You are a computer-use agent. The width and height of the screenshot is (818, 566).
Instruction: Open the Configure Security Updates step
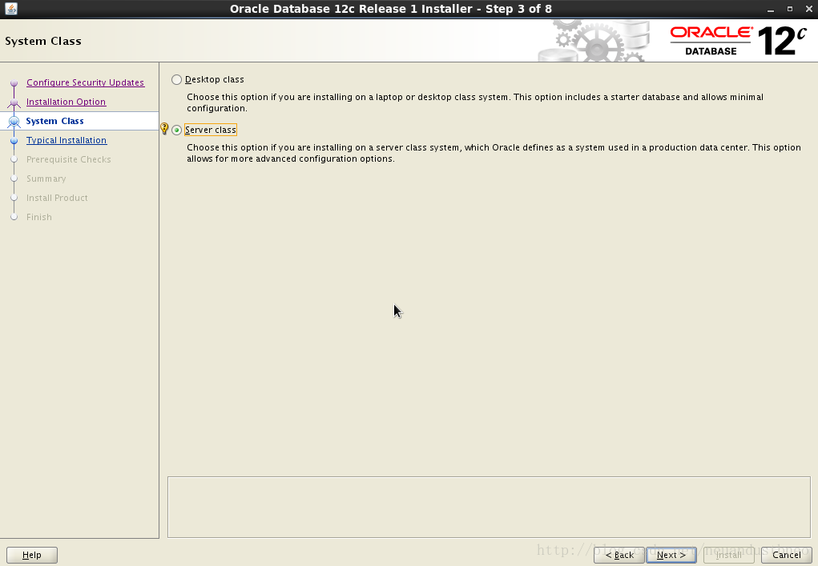(x=85, y=82)
